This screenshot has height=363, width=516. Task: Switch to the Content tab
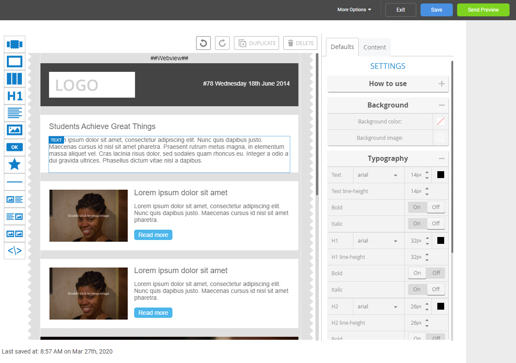pyautogui.click(x=375, y=47)
